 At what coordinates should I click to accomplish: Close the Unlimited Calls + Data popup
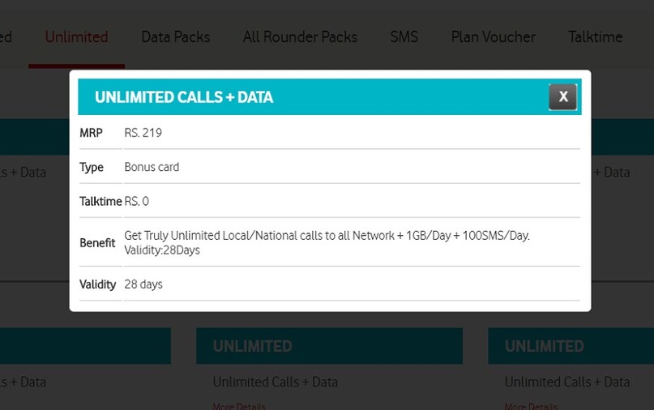562,97
